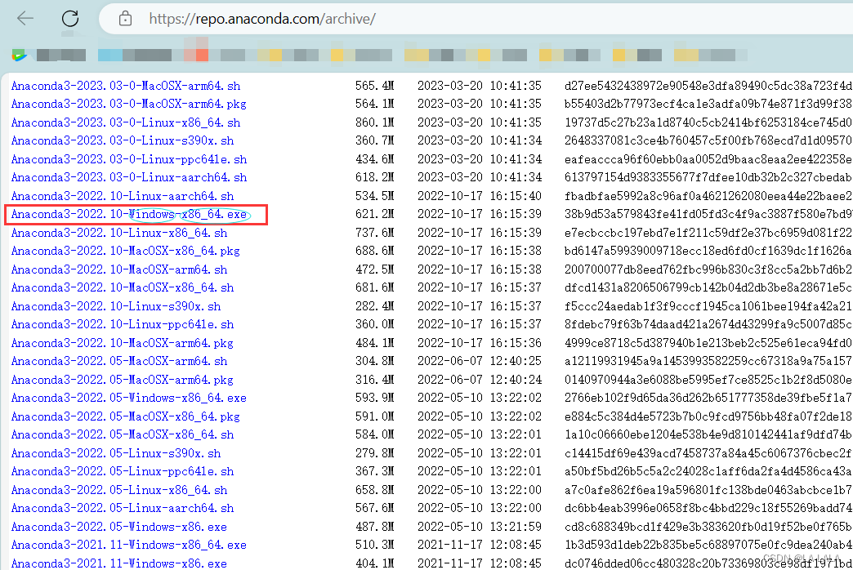Download Anaconda3-2022.05-Linux-x86_64.sh

(x=119, y=491)
